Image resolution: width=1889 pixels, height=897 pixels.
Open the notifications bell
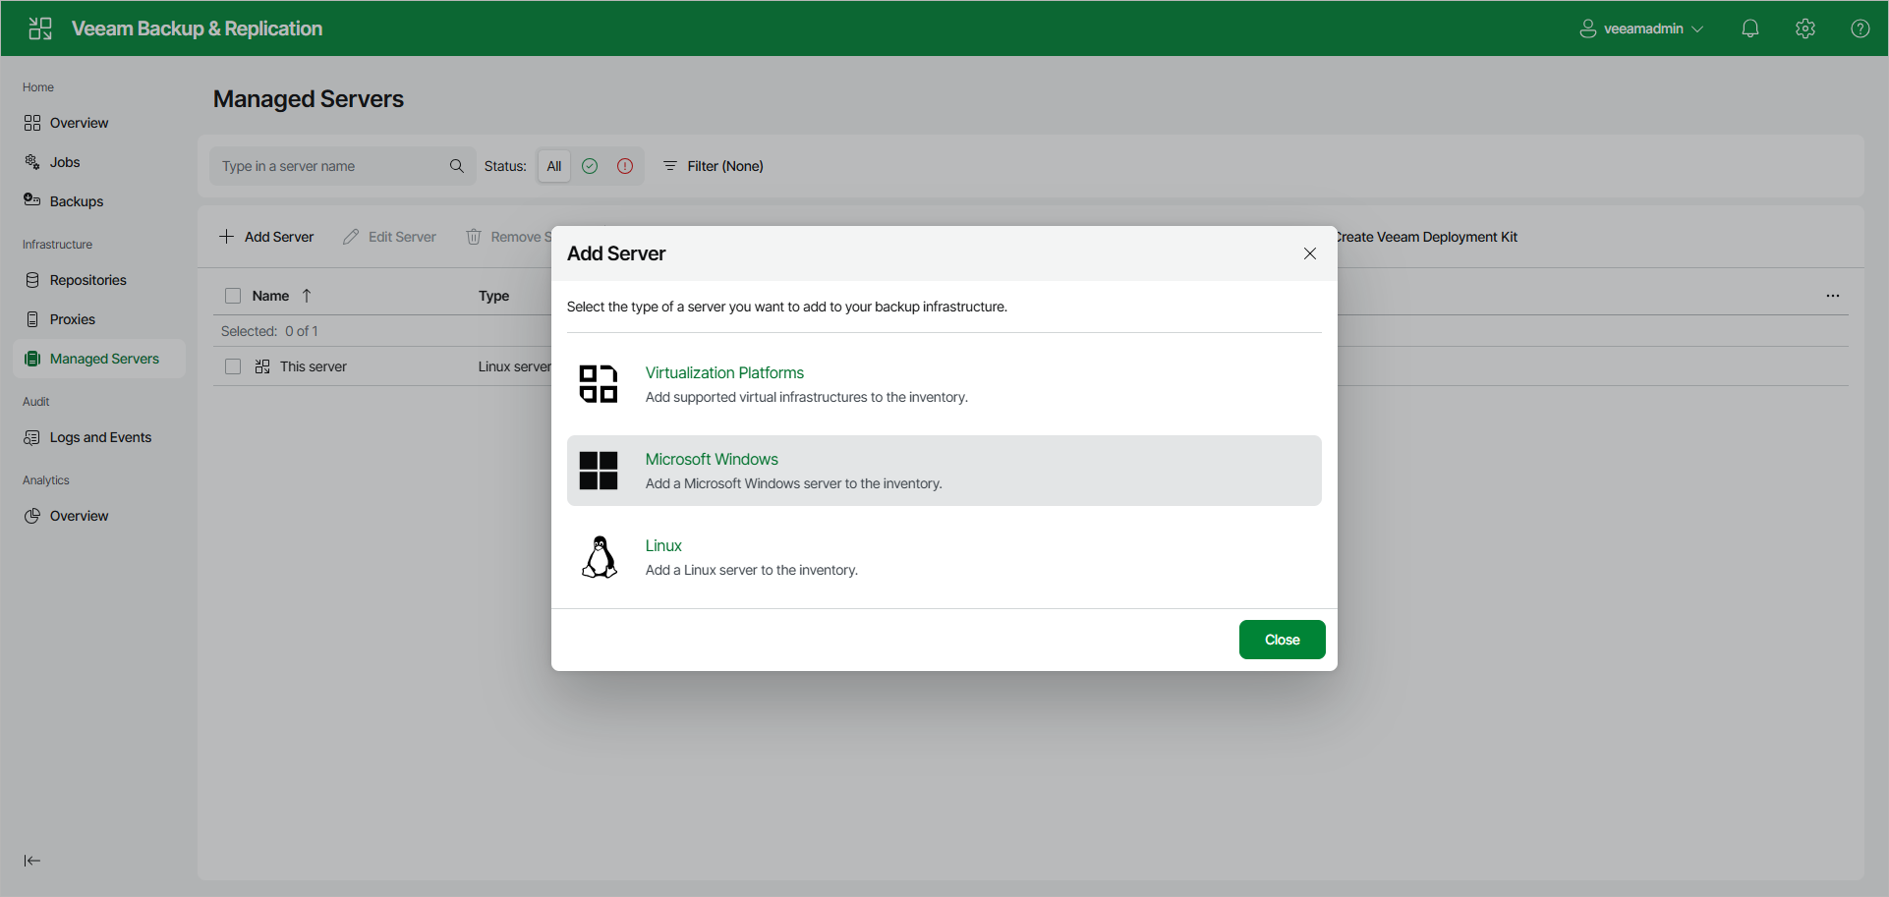[x=1749, y=28]
